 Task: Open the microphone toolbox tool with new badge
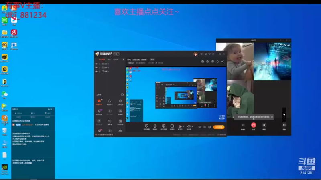point(99,112)
